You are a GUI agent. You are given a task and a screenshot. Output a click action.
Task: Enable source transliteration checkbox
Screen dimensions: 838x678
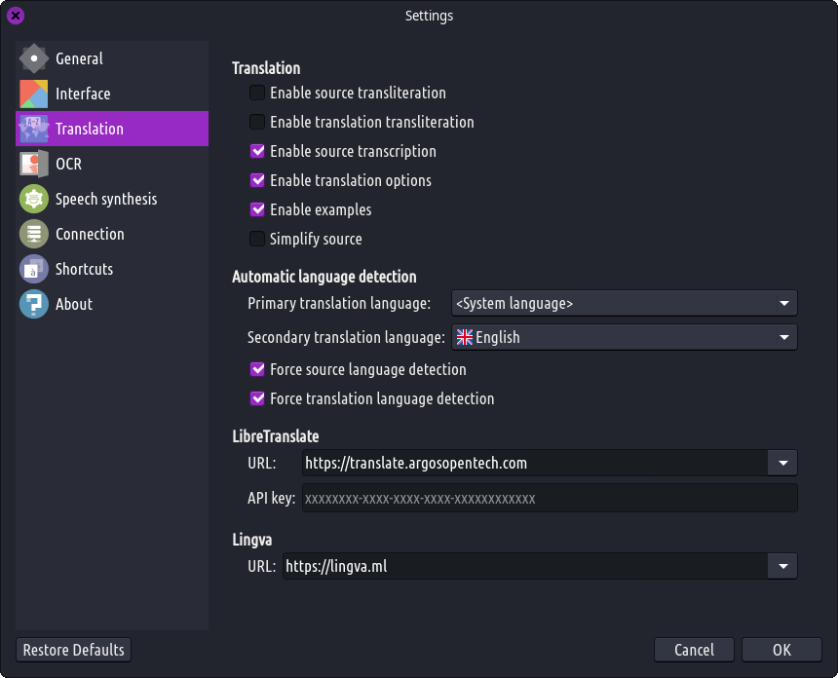(257, 93)
